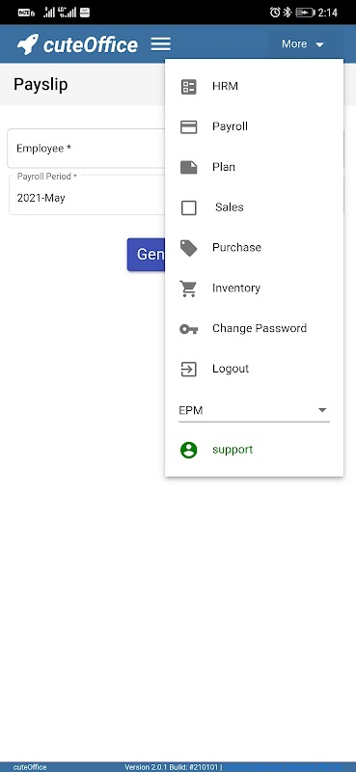The image size is (356, 772).
Task: Click the Sales square icon
Action: [188, 207]
